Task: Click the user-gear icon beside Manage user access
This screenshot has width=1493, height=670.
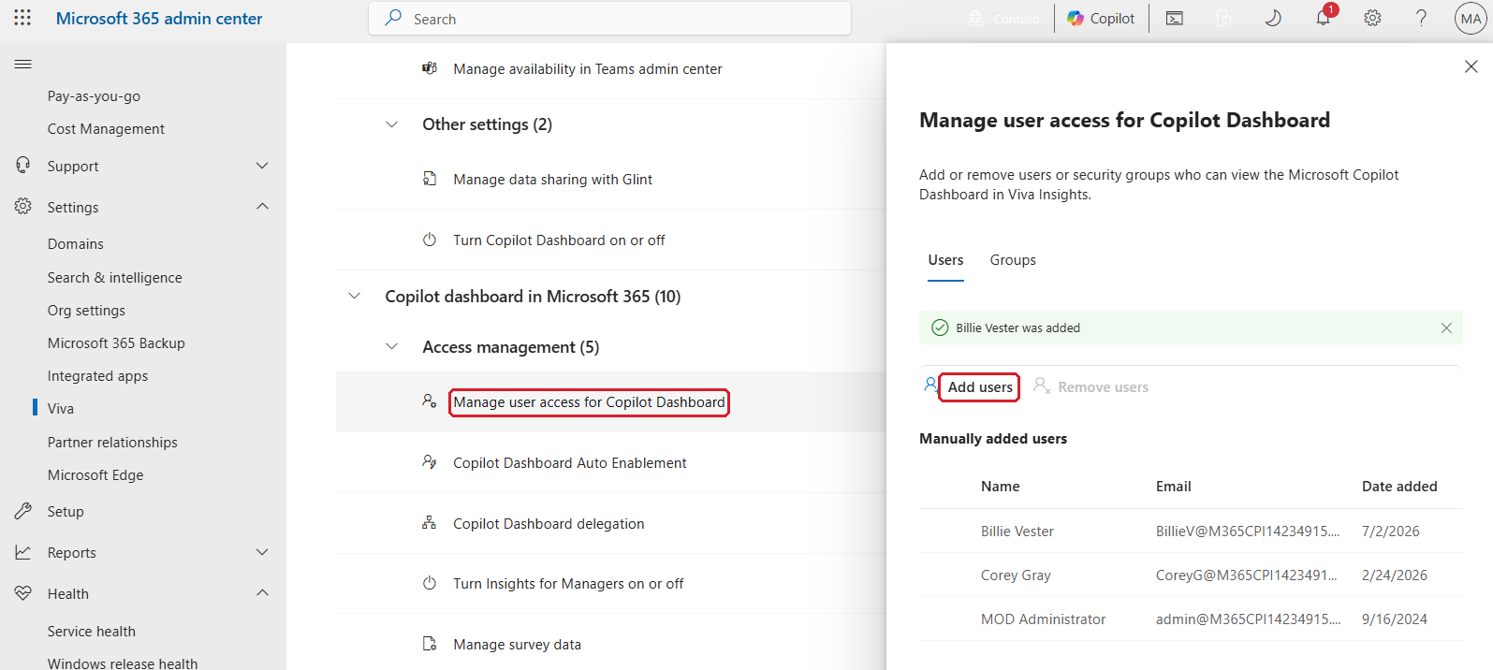Action: pyautogui.click(x=430, y=401)
